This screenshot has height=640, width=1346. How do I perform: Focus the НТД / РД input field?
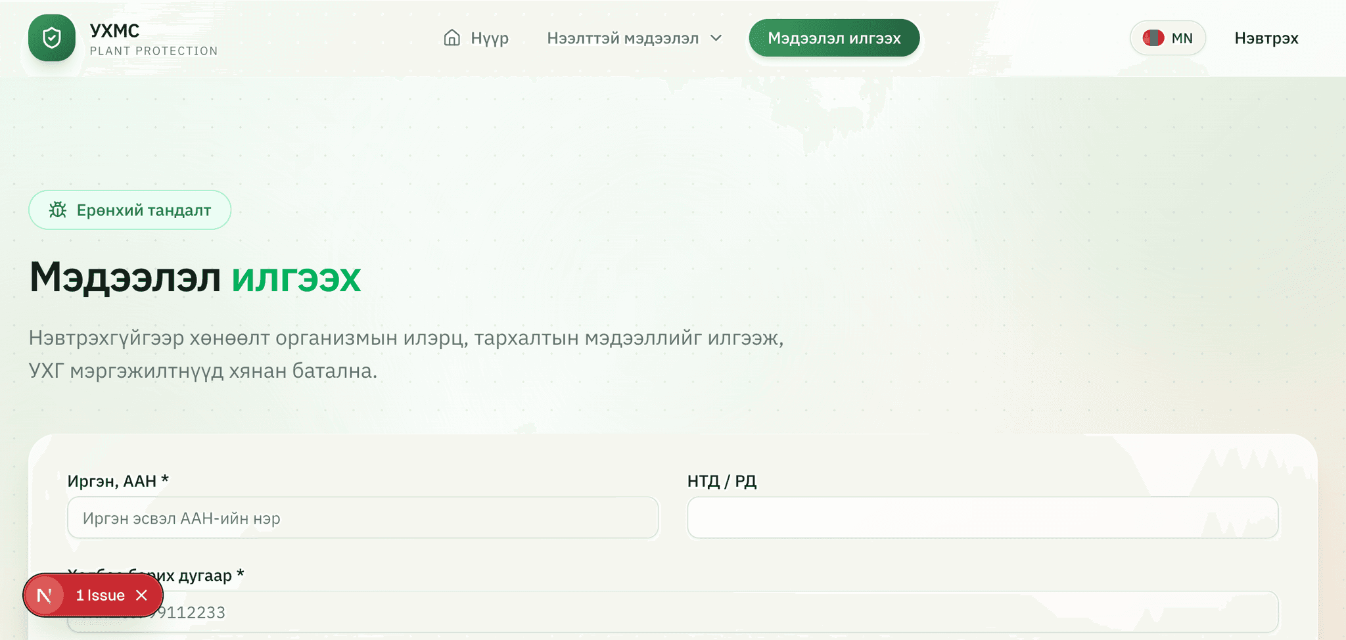(983, 518)
